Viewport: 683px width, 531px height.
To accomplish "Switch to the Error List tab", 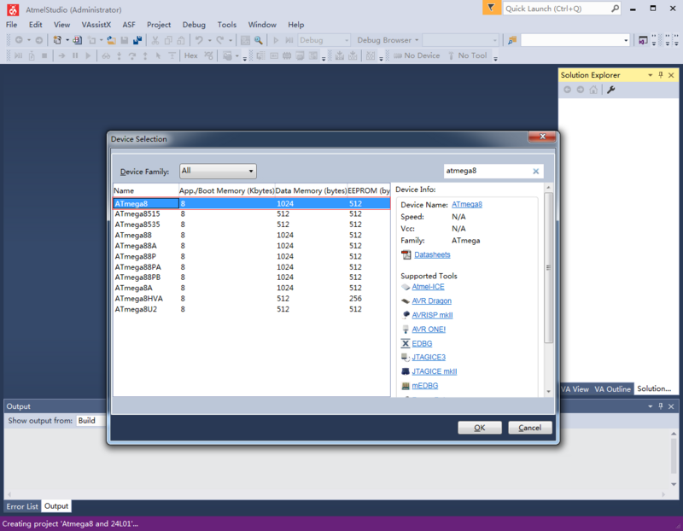I will click(x=22, y=506).
